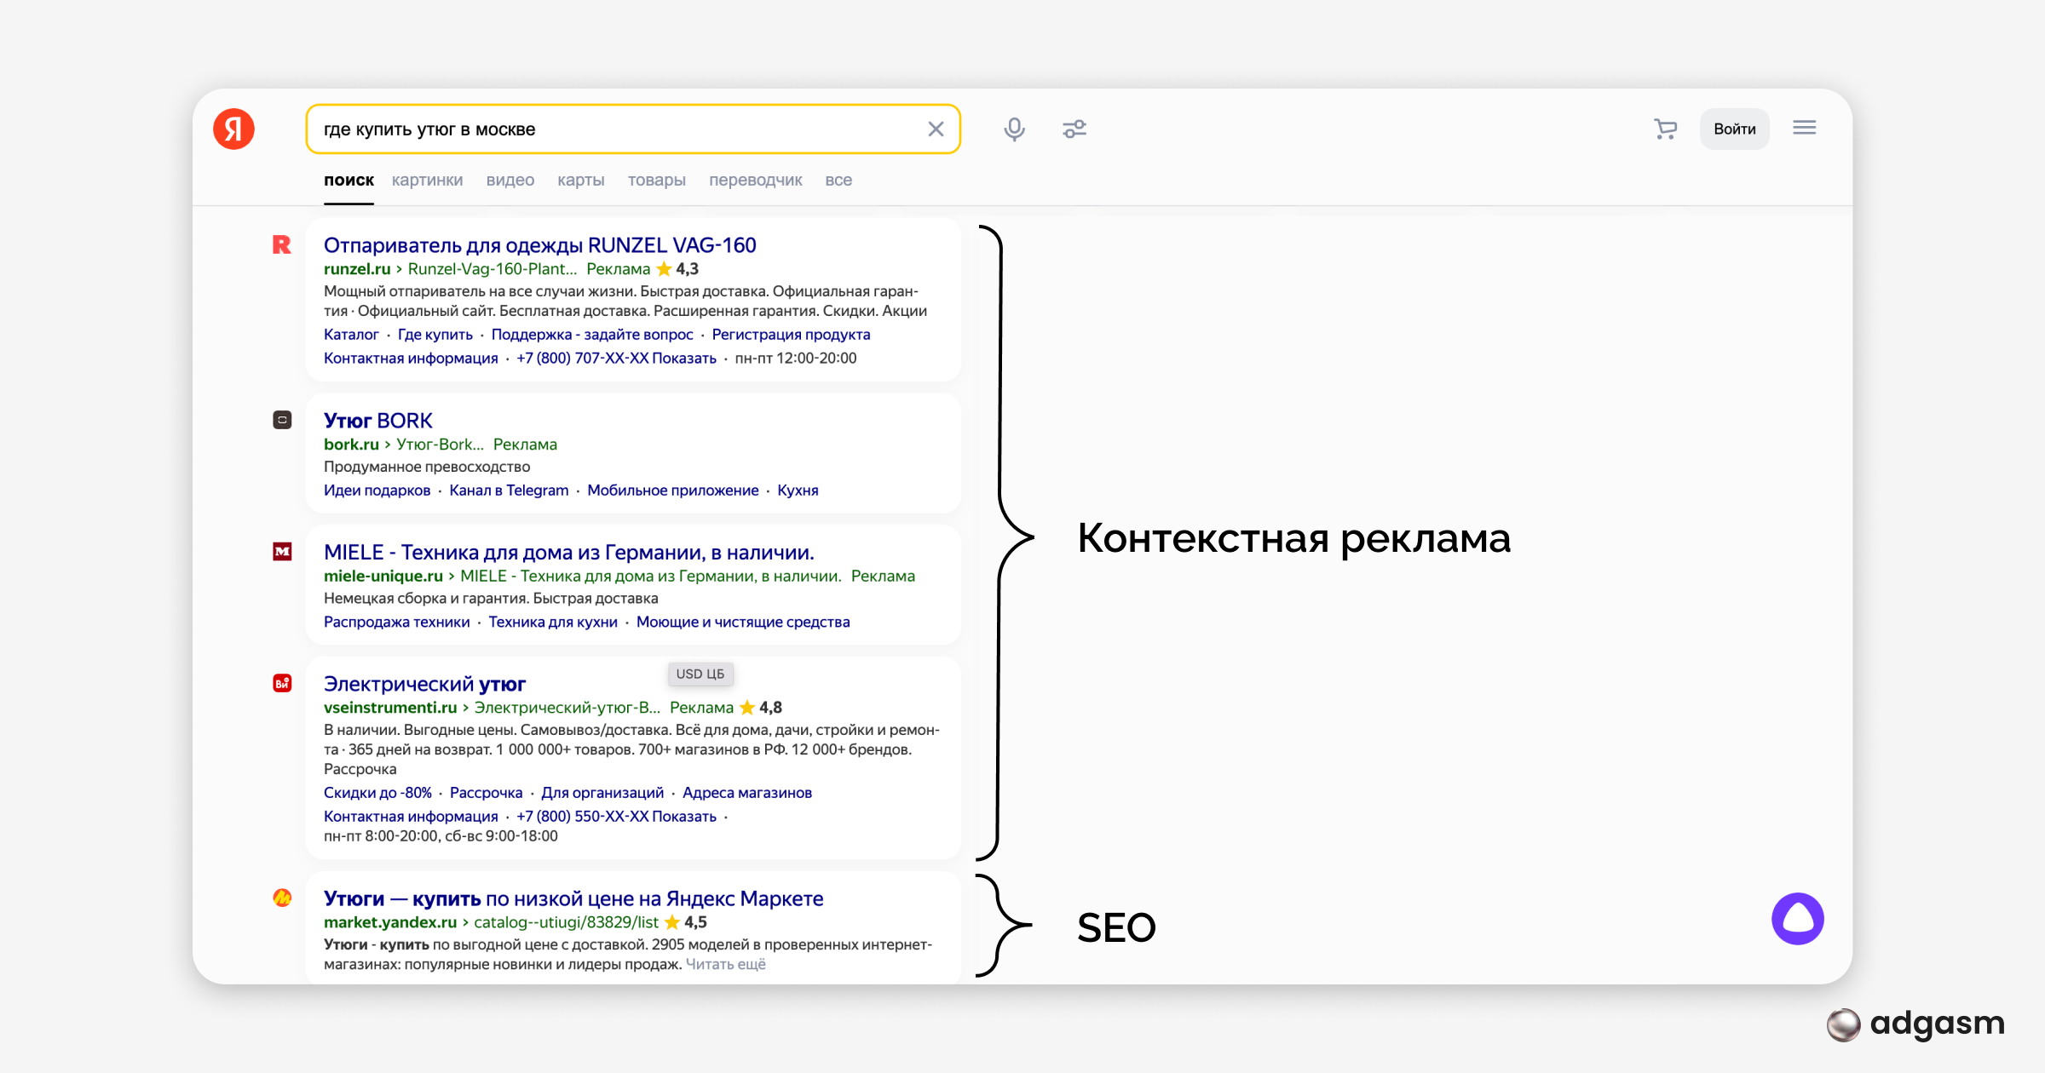Open the Утюг BORK result title
The height and width of the screenshot is (1073, 2045).
pyautogui.click(x=378, y=421)
